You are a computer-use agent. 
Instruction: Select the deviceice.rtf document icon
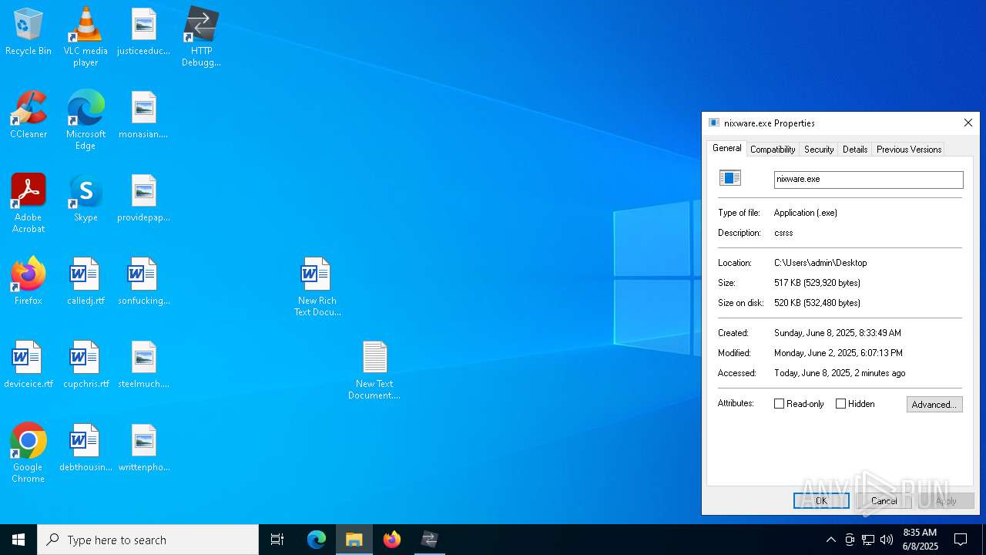click(29, 365)
